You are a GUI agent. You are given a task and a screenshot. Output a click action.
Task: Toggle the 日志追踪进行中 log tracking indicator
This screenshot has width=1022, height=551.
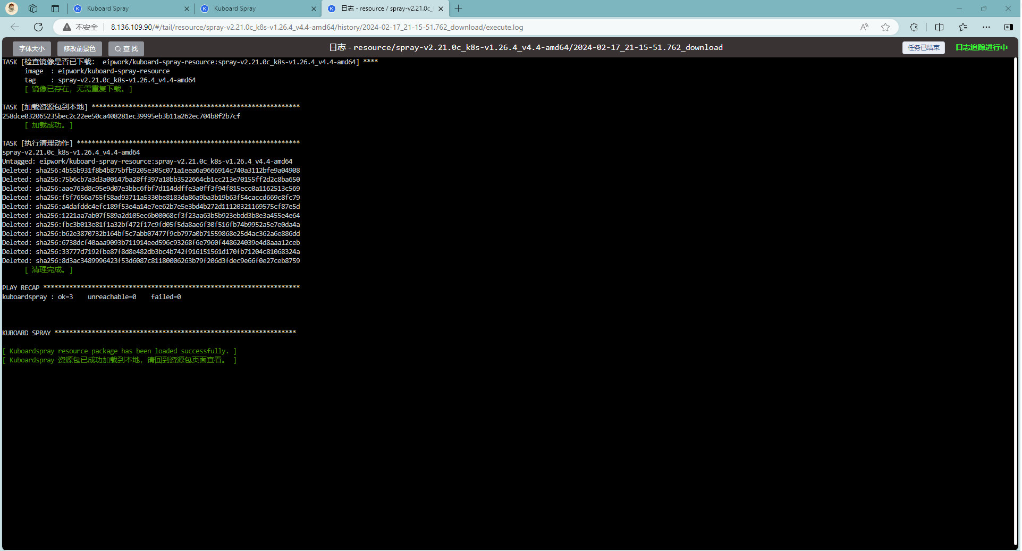point(981,48)
